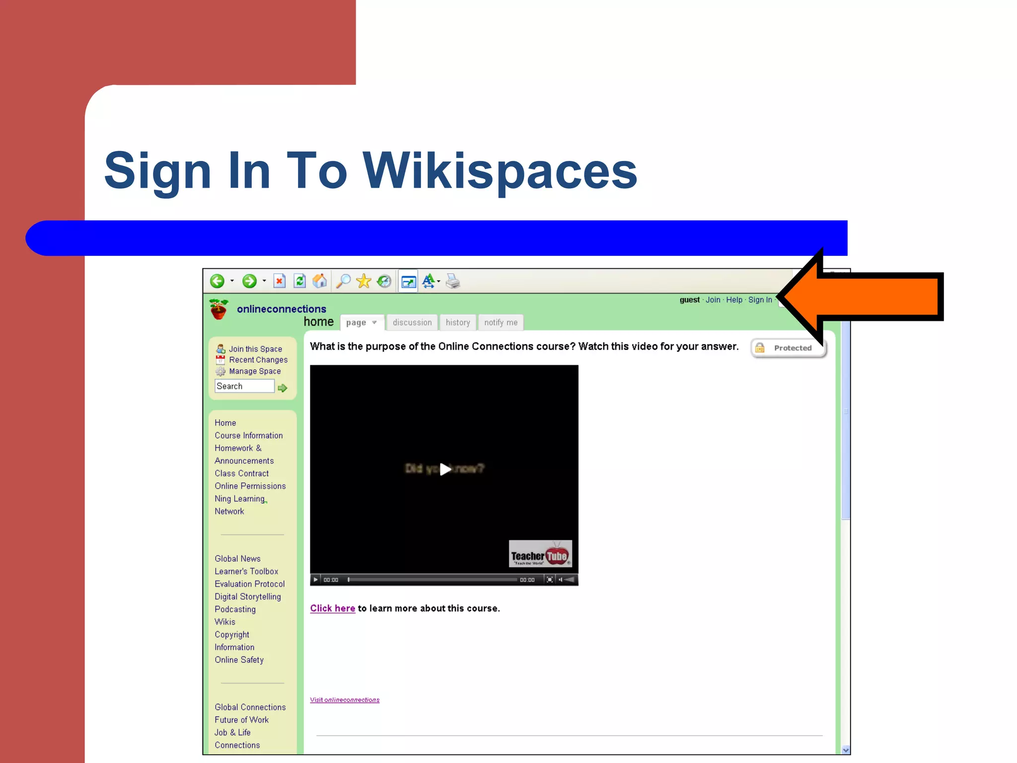Image resolution: width=1017 pixels, height=763 pixels.
Task: Click the Sign In link
Action: (x=760, y=300)
